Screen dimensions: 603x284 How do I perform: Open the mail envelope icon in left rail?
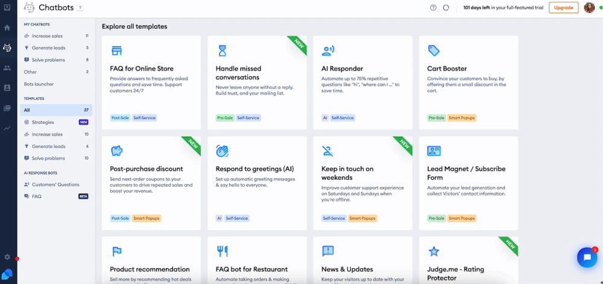click(7, 108)
